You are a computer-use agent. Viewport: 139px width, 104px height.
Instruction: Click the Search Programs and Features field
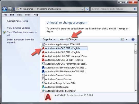112,9
